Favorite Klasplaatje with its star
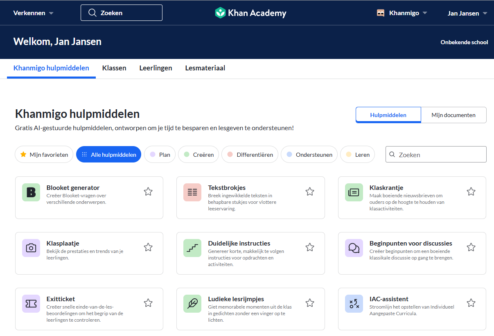This screenshot has width=494, height=336. pyautogui.click(x=148, y=247)
